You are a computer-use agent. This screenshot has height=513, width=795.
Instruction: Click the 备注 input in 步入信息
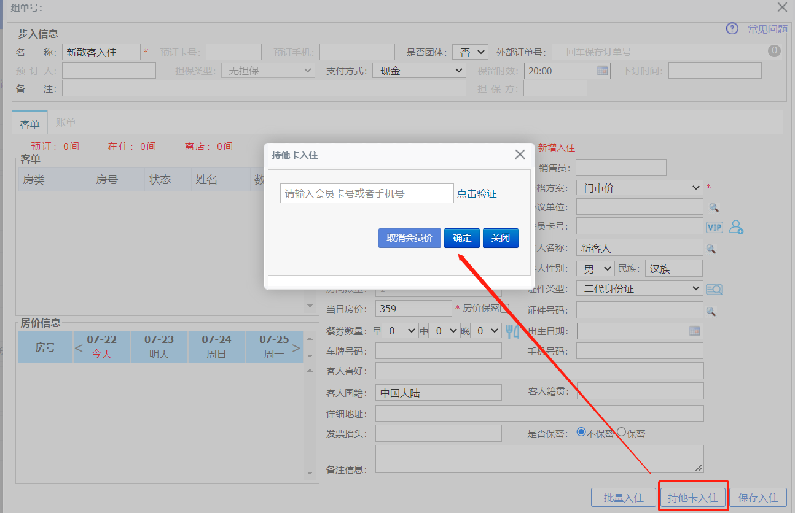[264, 89]
